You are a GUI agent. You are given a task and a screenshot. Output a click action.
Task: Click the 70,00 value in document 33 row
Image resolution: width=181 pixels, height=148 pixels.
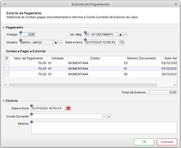click(x=42, y=63)
